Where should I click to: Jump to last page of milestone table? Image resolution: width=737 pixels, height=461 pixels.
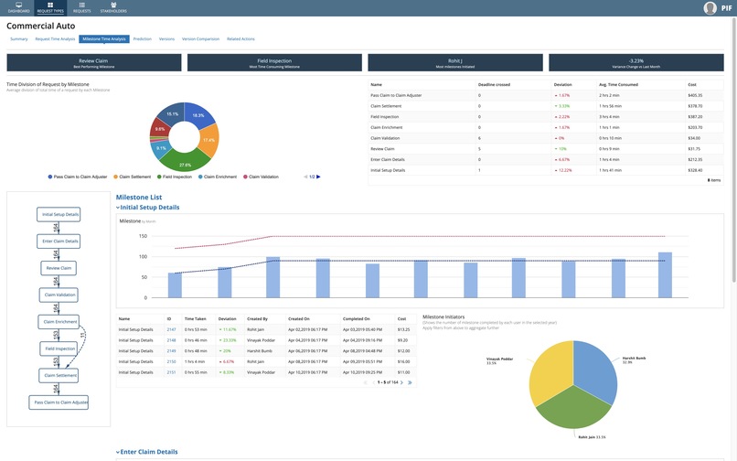point(410,382)
